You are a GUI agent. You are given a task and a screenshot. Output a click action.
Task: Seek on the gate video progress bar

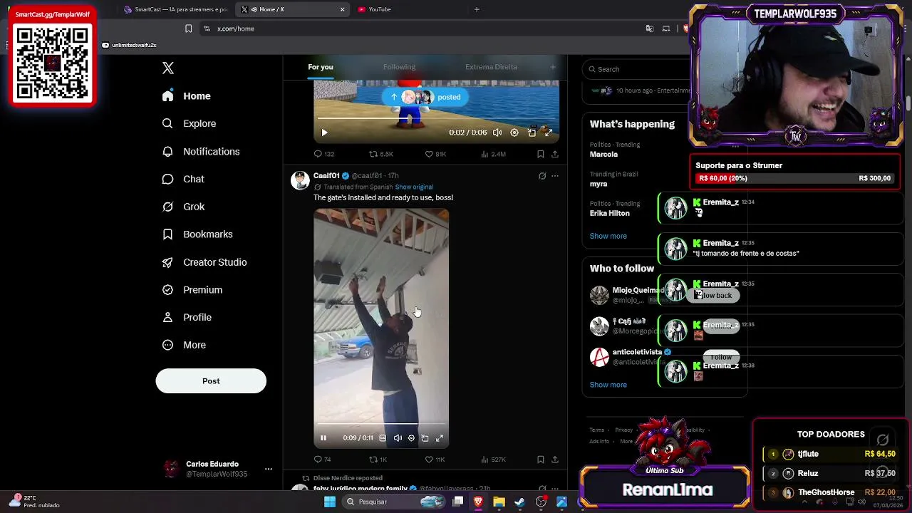click(x=381, y=425)
